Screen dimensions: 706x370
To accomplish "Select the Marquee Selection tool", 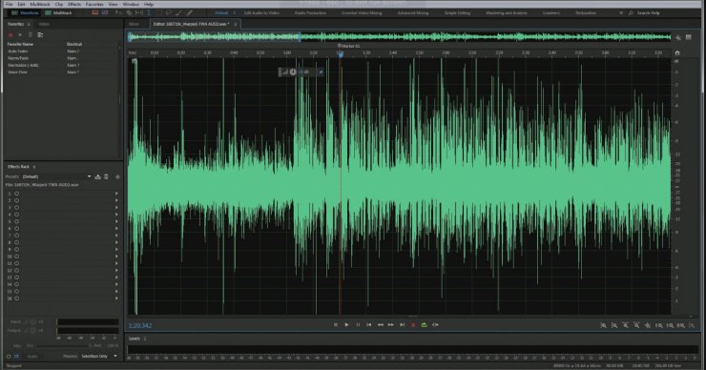I will [158, 13].
